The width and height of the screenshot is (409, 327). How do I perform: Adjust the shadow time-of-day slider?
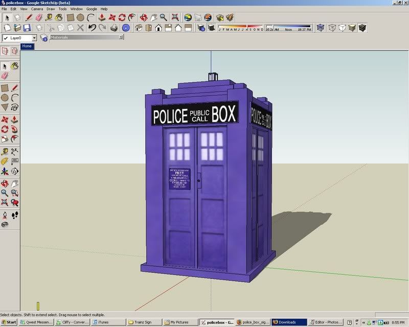click(x=288, y=28)
